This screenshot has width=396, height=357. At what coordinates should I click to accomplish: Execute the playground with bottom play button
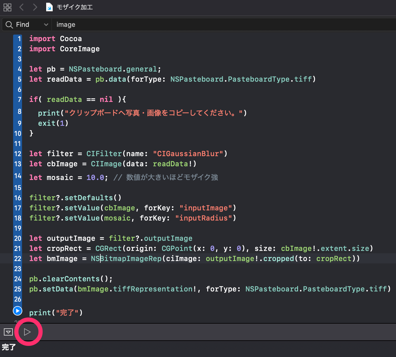tap(27, 332)
